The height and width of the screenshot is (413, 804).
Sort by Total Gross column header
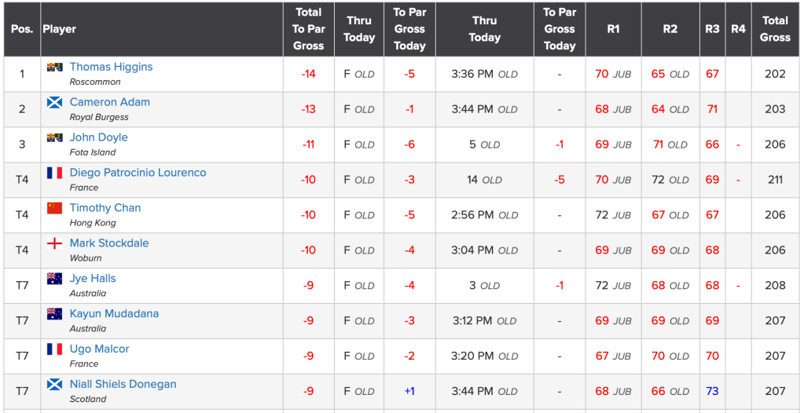[x=775, y=29]
